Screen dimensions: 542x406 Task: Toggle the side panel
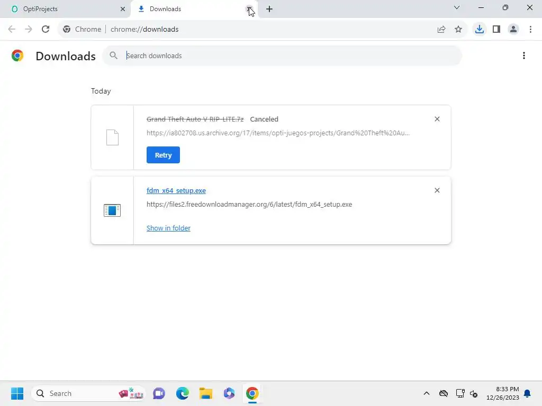coord(496,30)
